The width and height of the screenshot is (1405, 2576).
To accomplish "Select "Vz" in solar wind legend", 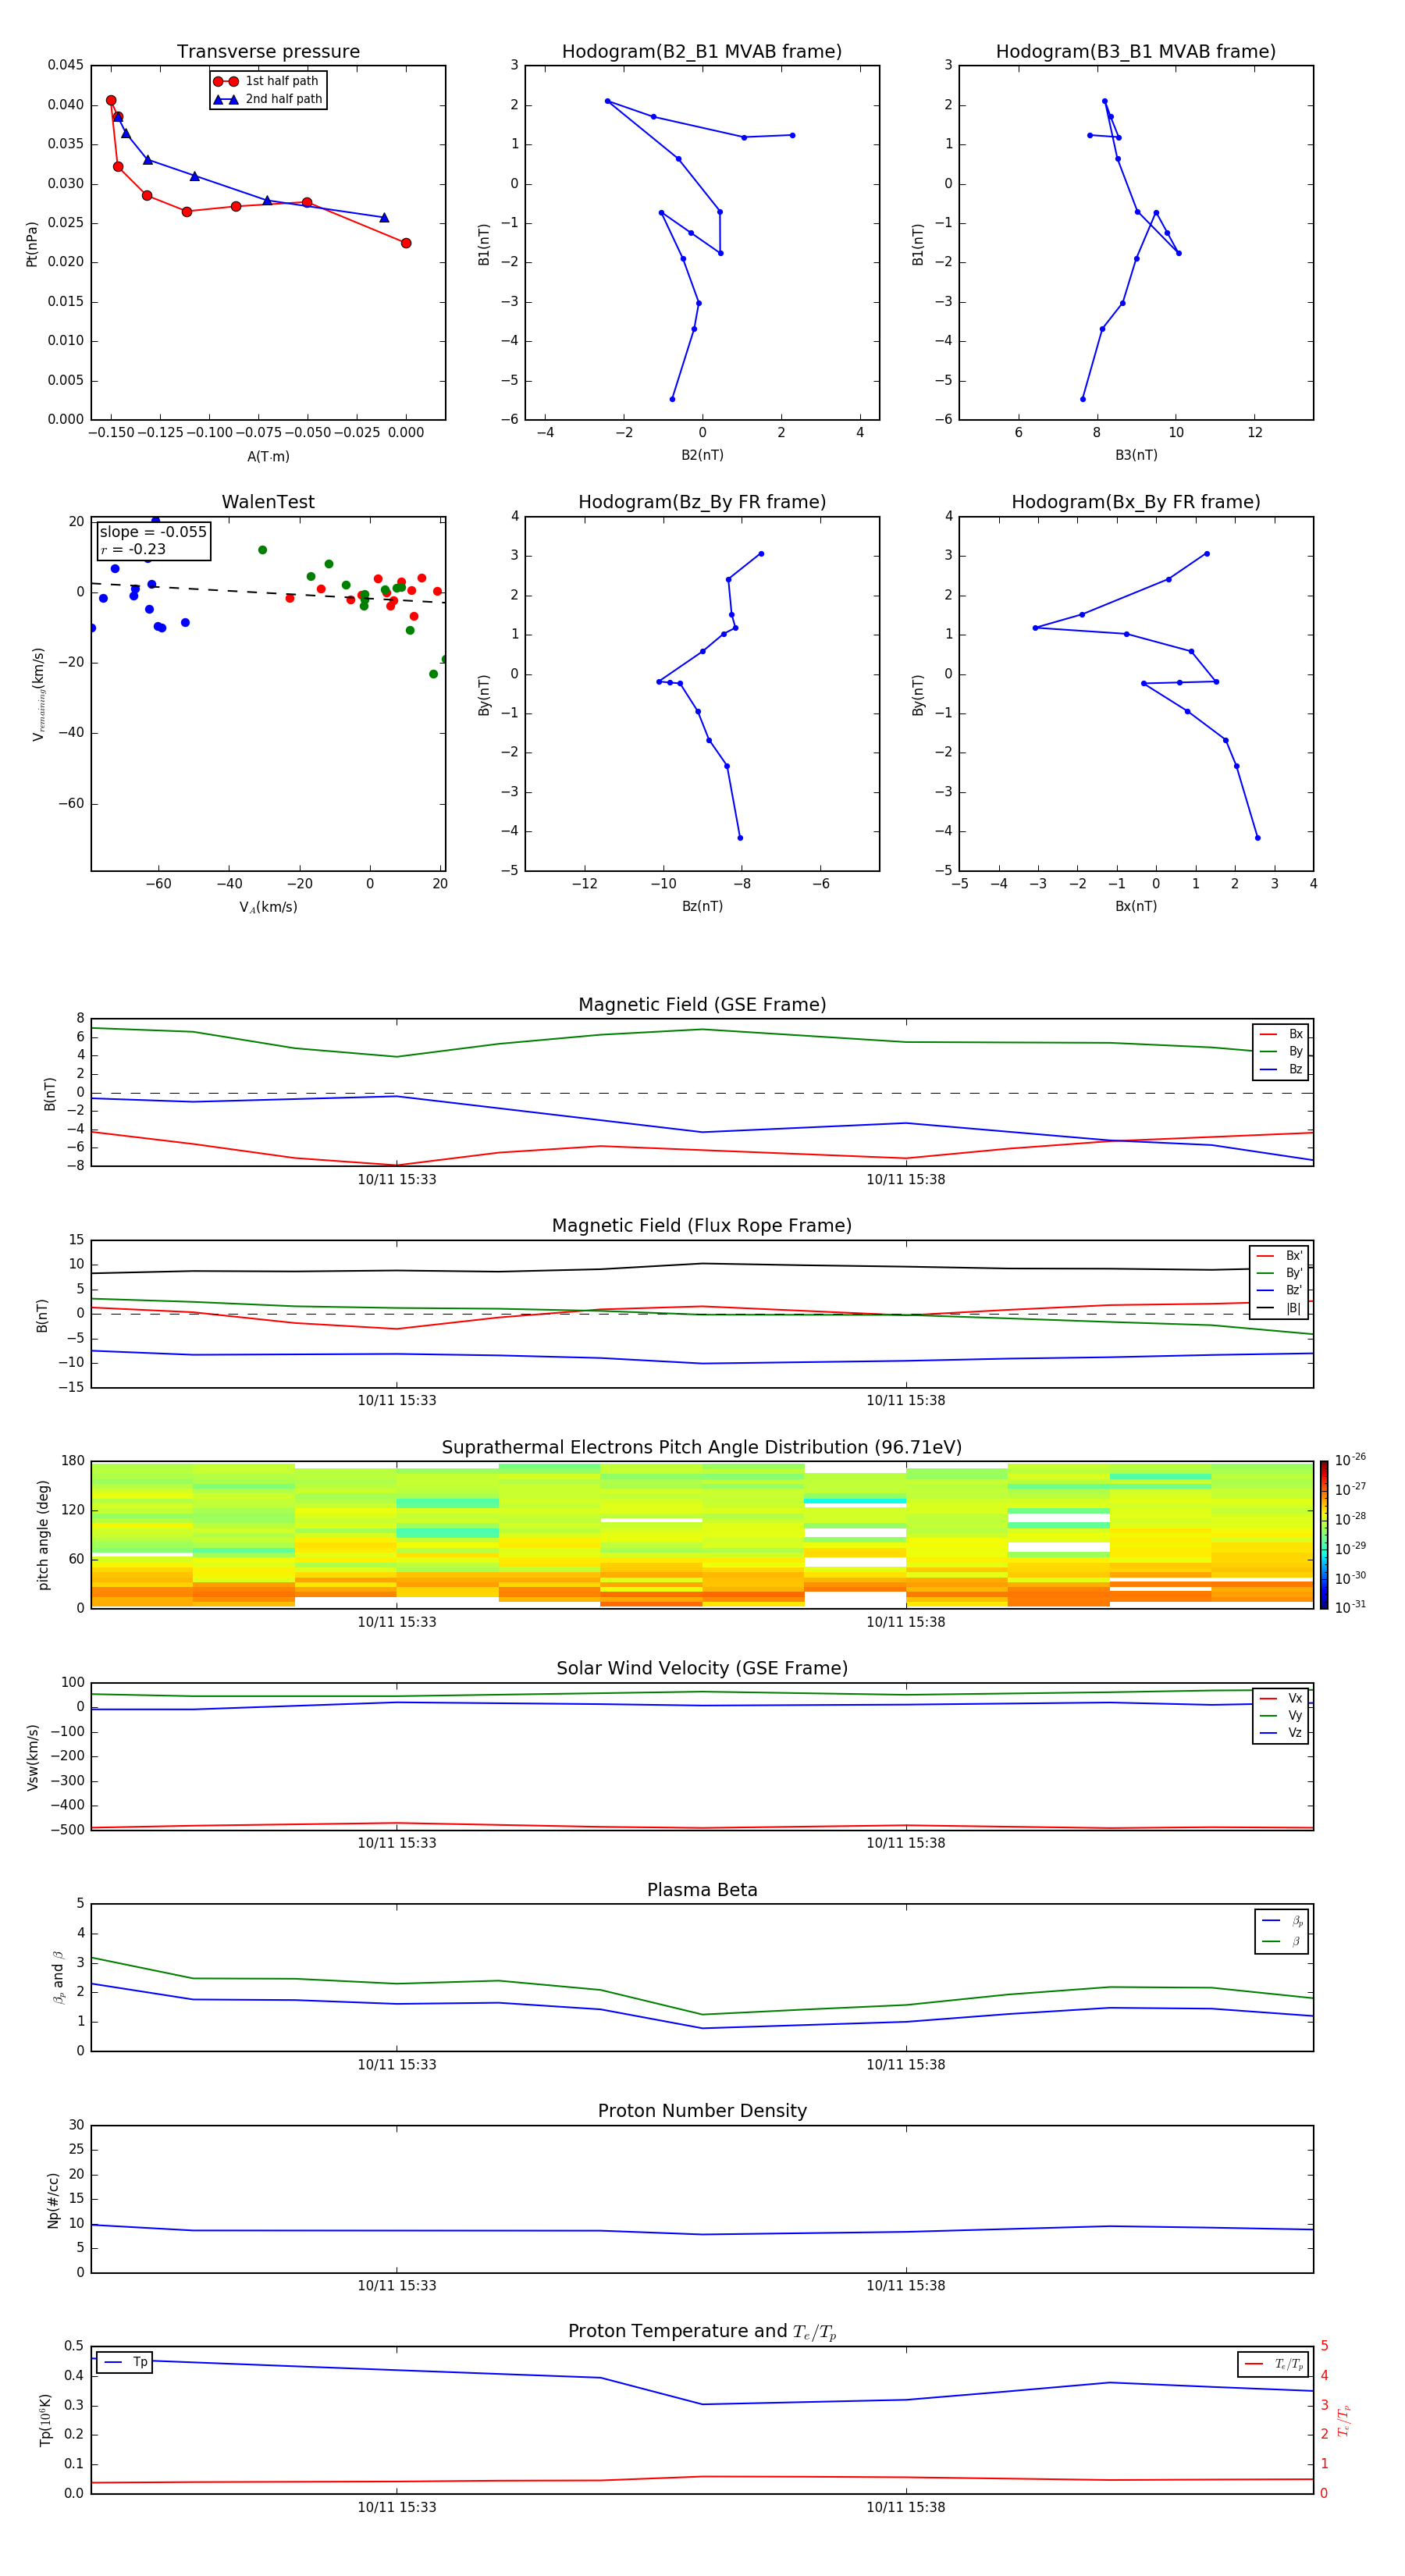I will [1281, 1733].
